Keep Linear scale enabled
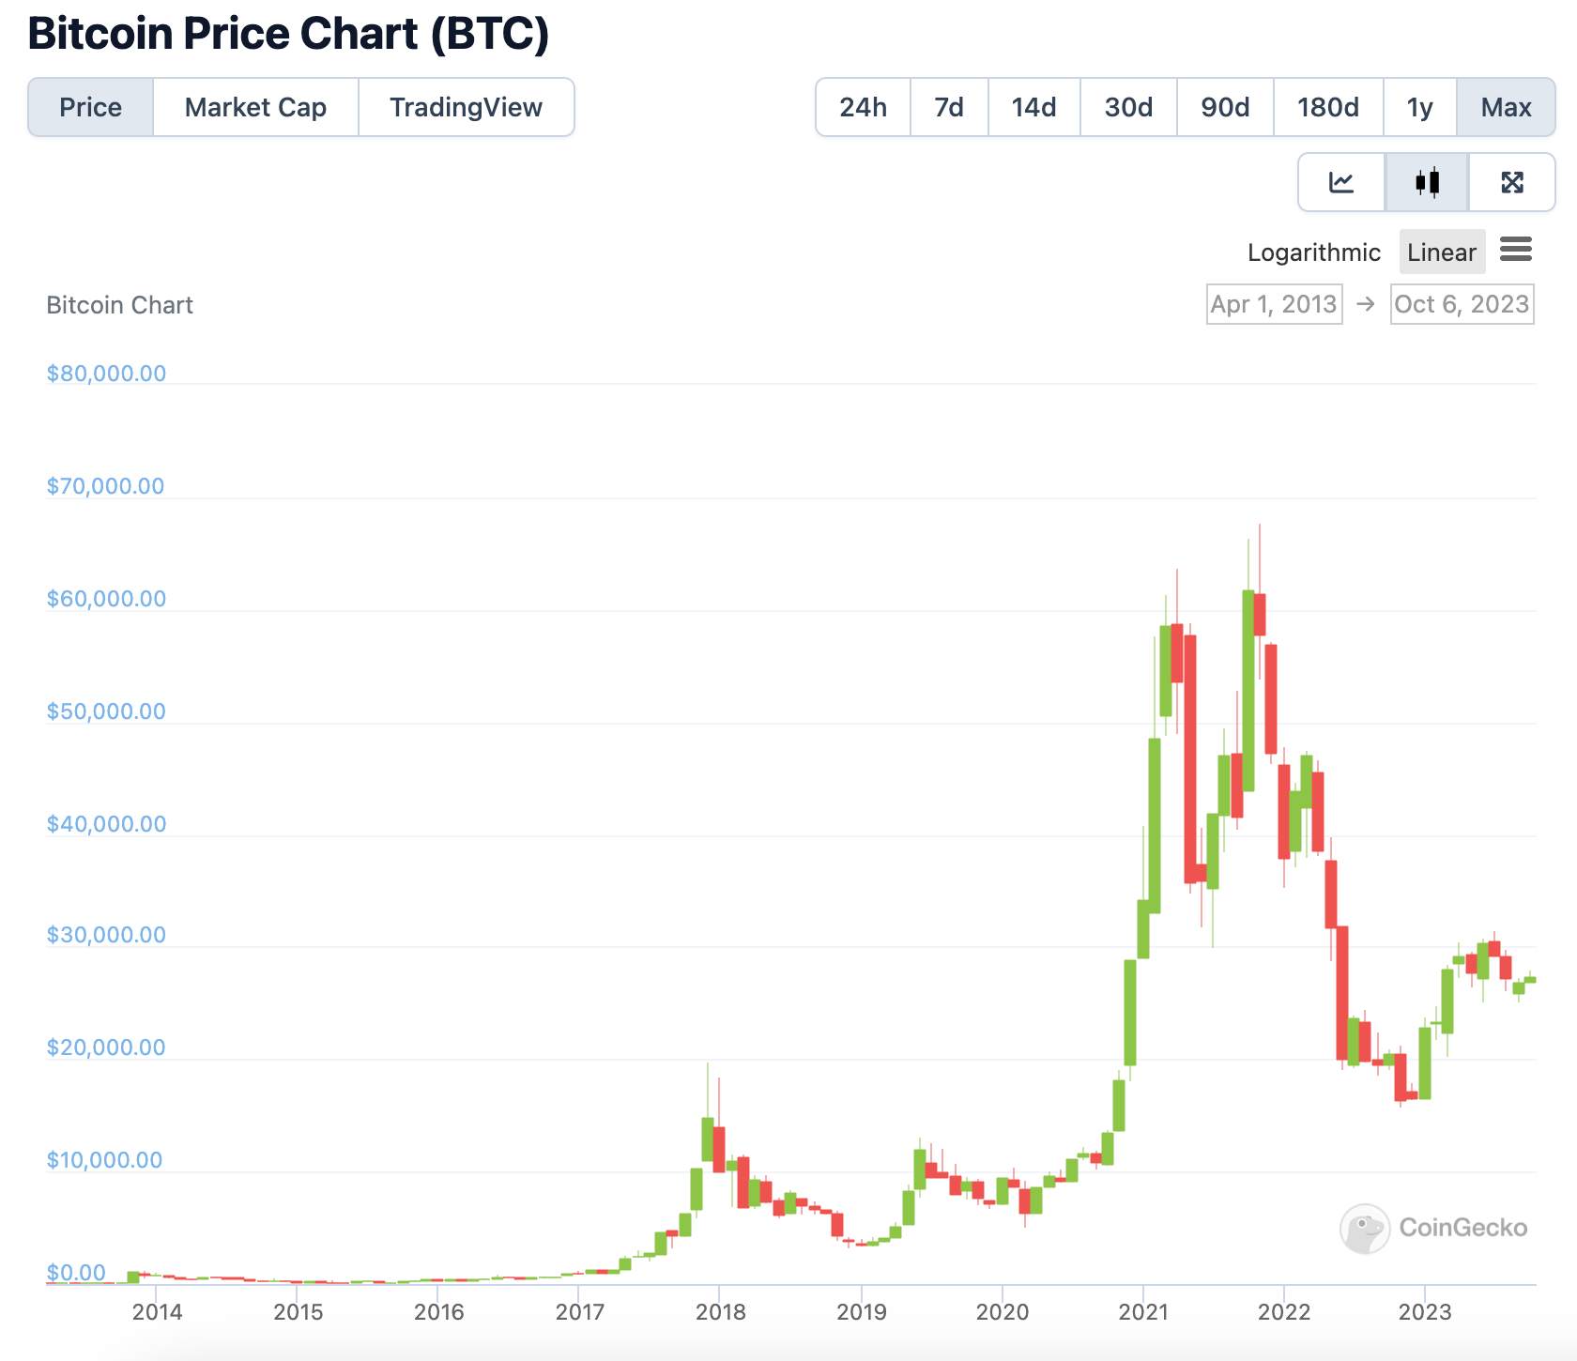This screenshot has width=1577, height=1361. point(1442,252)
